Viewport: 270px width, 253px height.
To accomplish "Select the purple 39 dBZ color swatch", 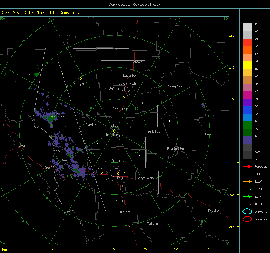I will (x=247, y=102).
